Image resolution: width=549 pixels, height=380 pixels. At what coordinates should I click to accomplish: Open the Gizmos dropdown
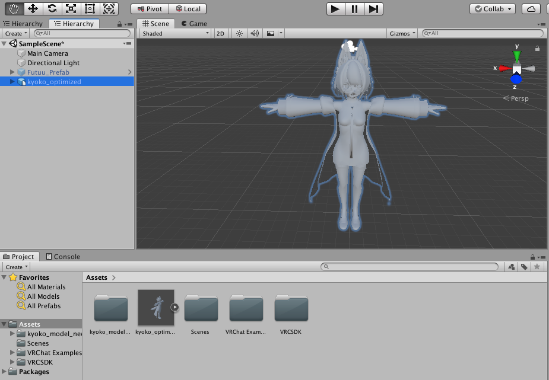pyautogui.click(x=402, y=33)
